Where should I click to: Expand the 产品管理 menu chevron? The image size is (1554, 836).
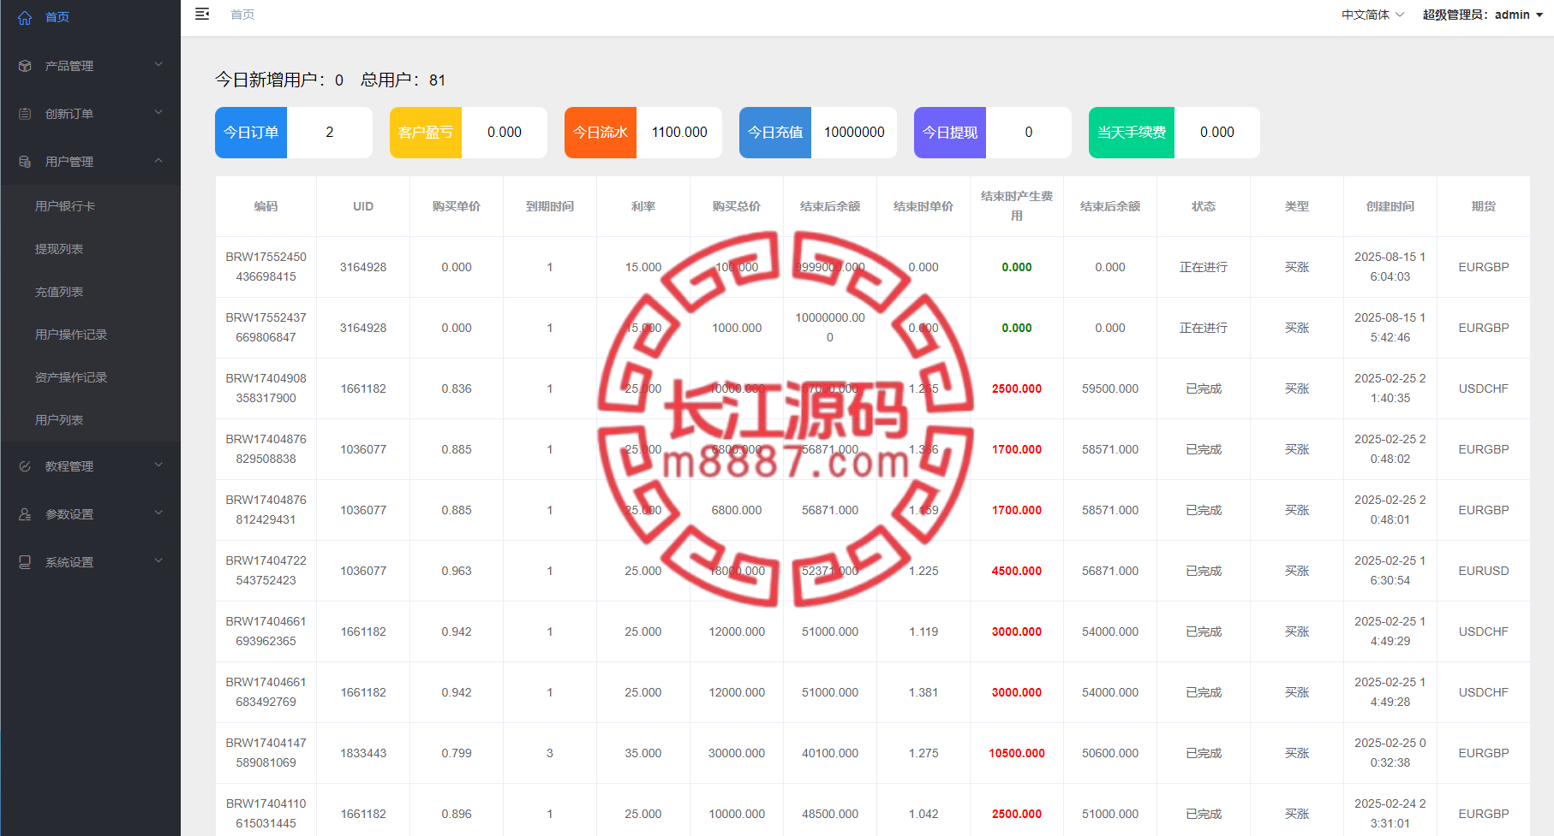pyautogui.click(x=158, y=65)
